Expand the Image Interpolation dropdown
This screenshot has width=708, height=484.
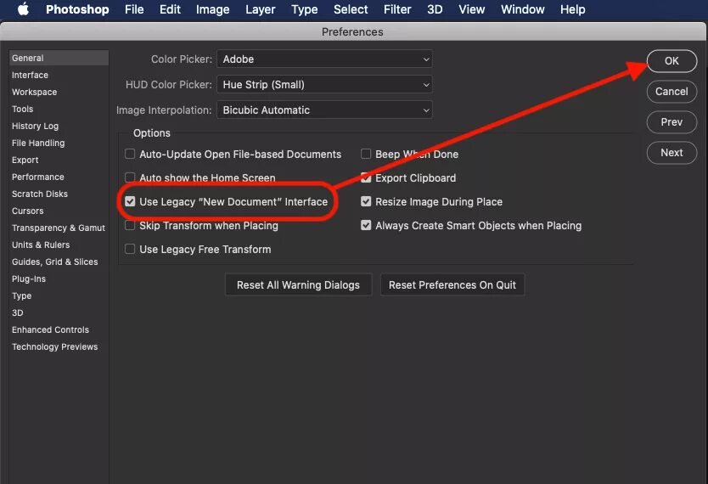point(324,110)
